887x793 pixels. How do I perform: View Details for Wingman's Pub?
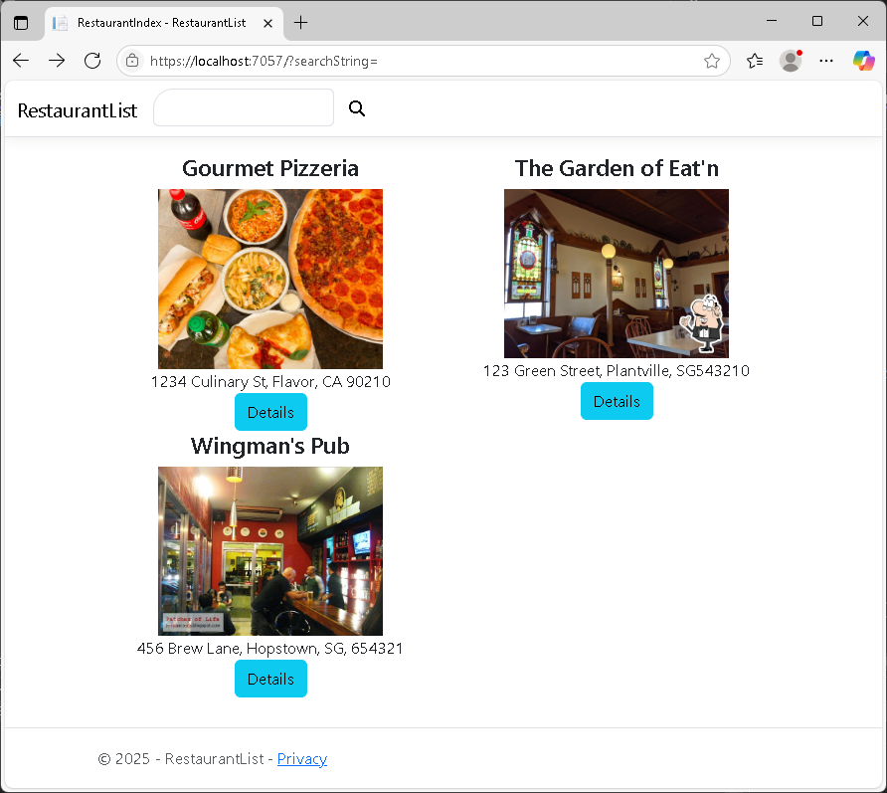(270, 679)
